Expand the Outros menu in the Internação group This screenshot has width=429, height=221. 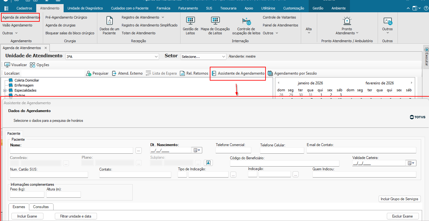pyautogui.click(x=271, y=33)
